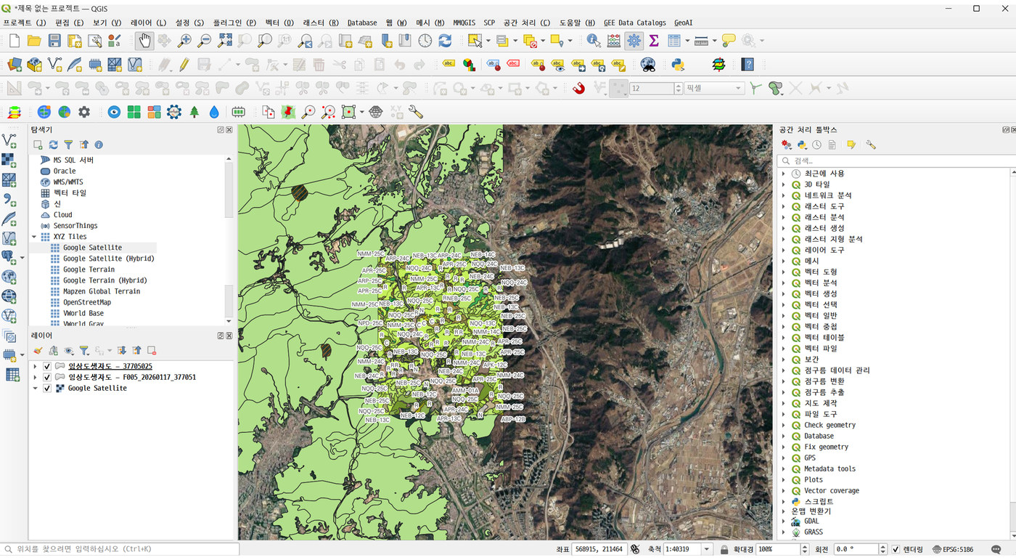1016x560 pixels.
Task: Click the Check geometry group in the toolbox
Action: [x=829, y=425]
